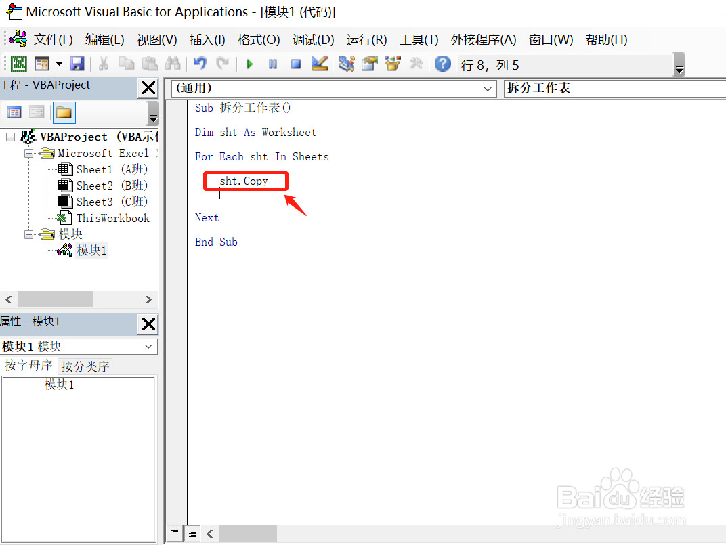Open 外接程序(A) menu
726x545 pixels.
tap(484, 40)
